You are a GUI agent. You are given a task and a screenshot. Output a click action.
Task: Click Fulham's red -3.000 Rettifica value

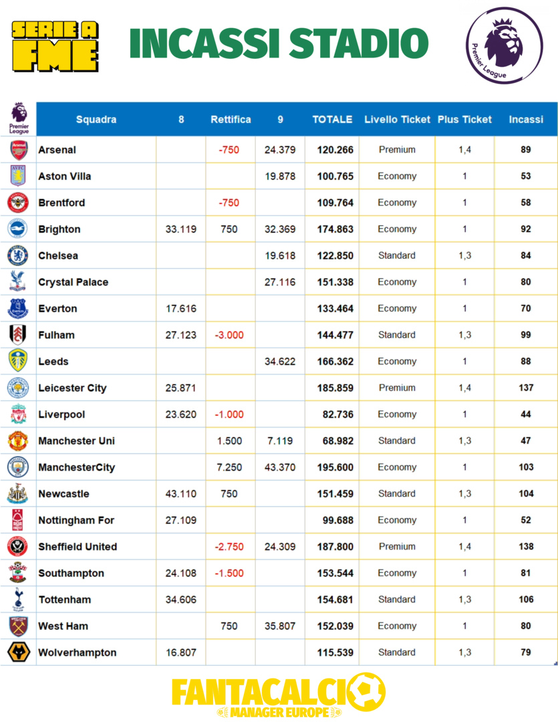229,335
